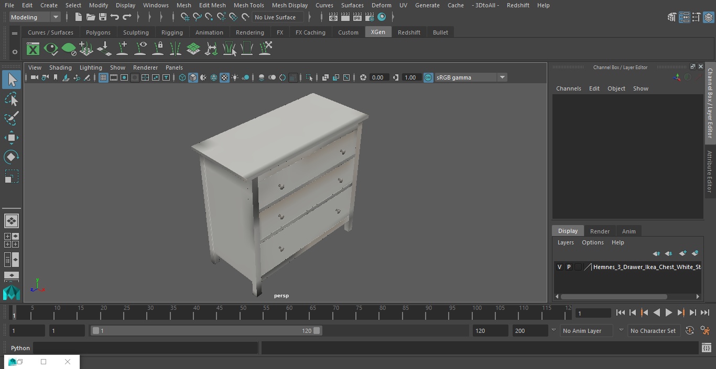Toggle snap to grids icon
The image size is (716, 369).
185,17
